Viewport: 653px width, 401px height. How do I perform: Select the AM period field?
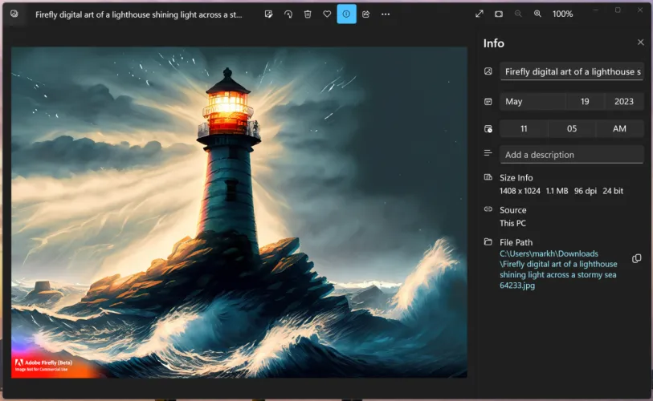[x=619, y=128]
